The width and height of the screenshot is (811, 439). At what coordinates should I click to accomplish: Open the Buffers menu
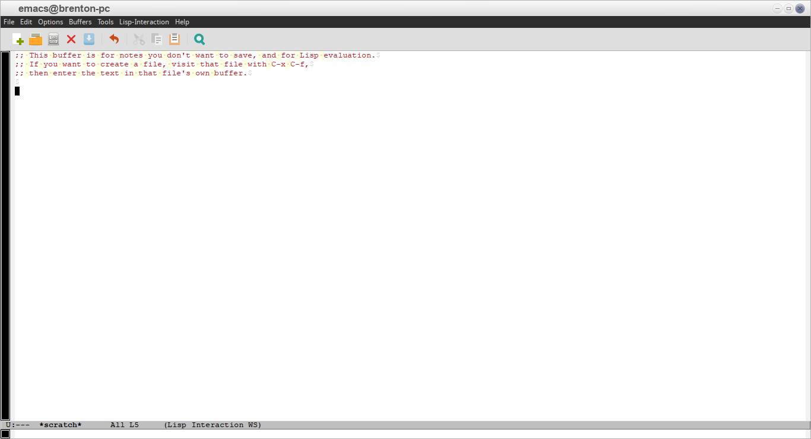(80, 22)
